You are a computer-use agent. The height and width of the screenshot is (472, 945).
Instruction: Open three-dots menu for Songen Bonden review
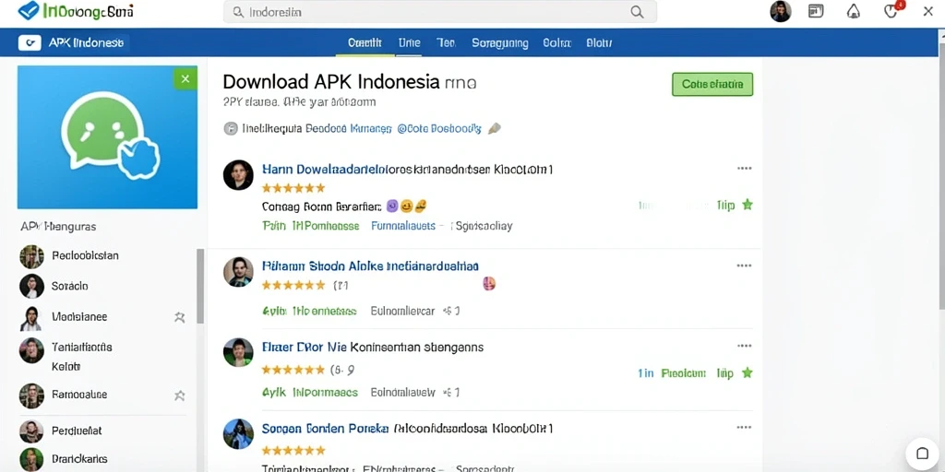click(745, 428)
